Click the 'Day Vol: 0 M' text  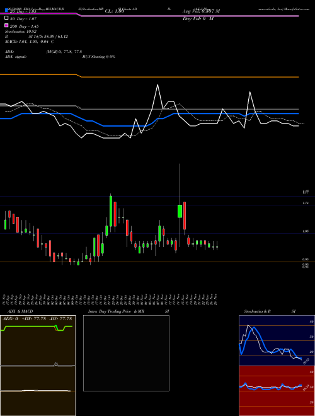pos(198,18)
